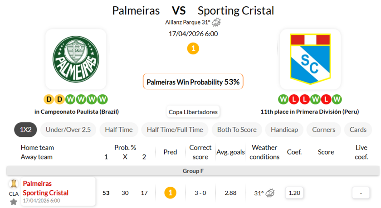Viewport: 381px width, 208px height.
Task: Click the orange prediction circle under the date
Action: point(193,48)
